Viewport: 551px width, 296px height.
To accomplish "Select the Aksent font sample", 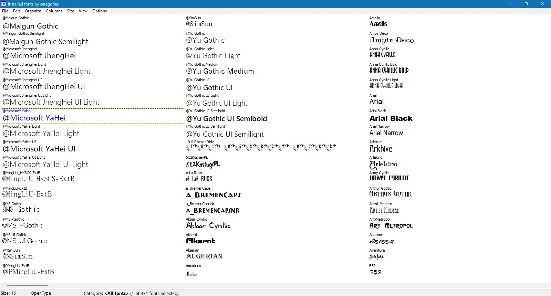I will point(200,241).
